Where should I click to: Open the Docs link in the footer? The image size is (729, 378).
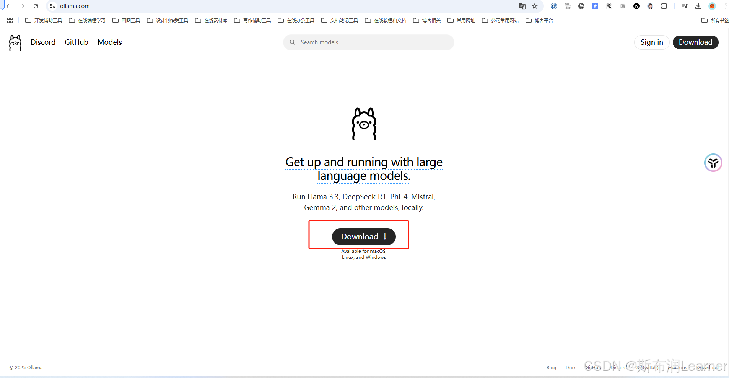point(571,368)
